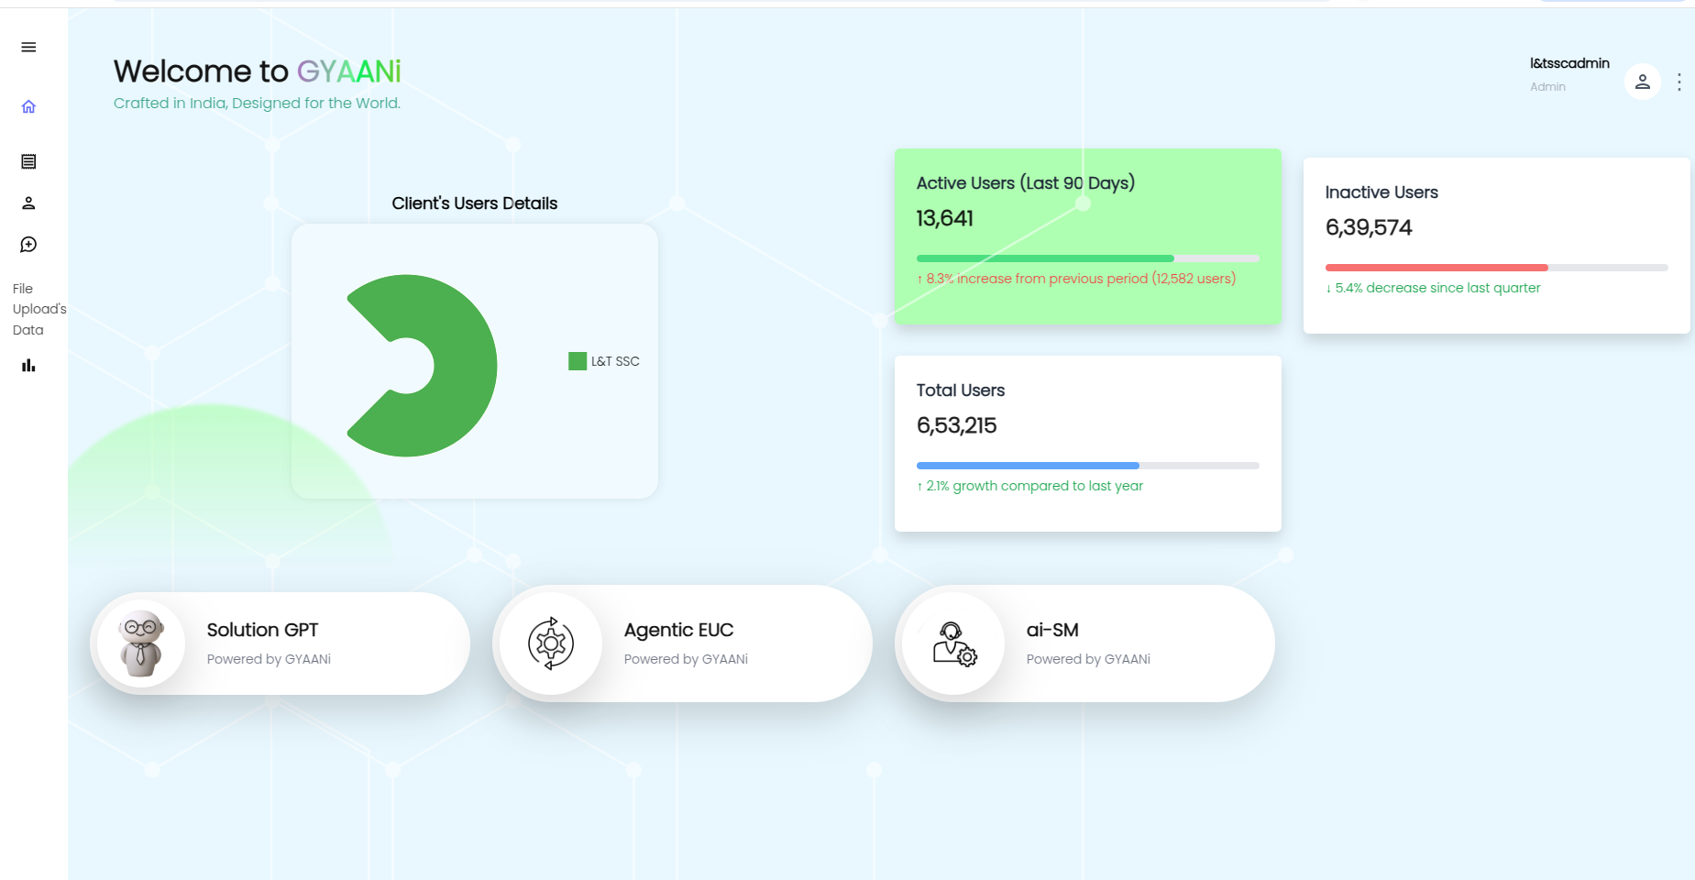Open the user profile icon in sidebar

tap(28, 203)
